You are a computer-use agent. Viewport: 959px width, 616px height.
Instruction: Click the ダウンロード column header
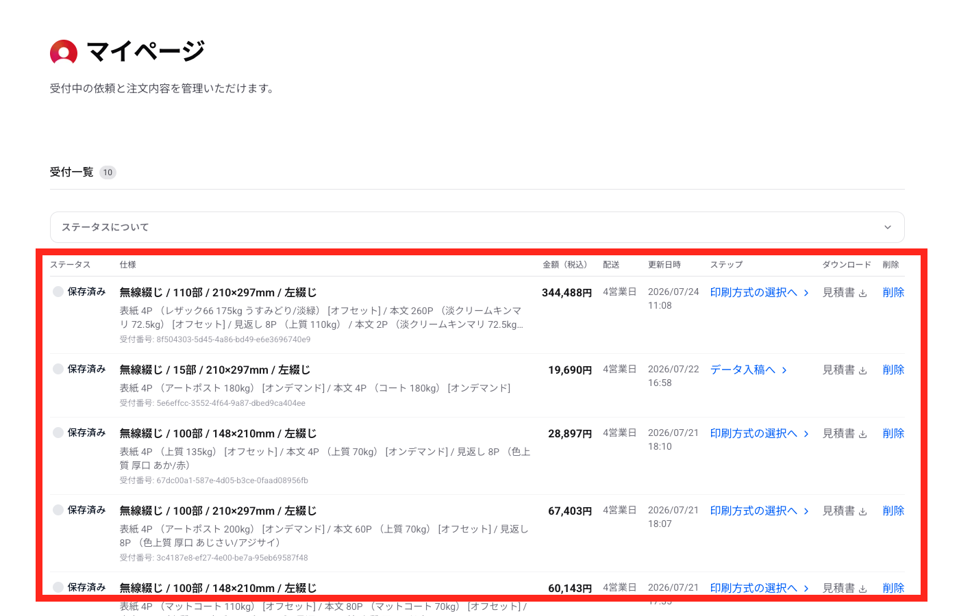847,265
